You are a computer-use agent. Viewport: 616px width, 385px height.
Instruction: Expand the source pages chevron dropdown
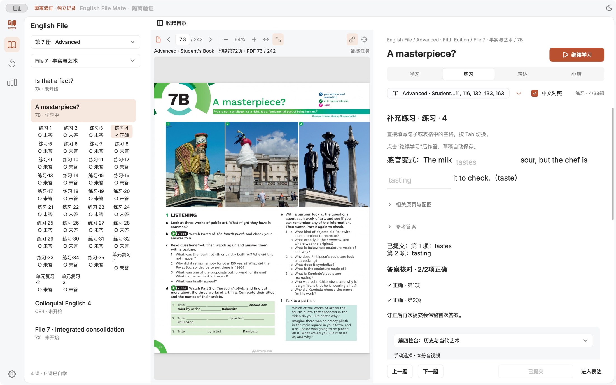pos(519,93)
